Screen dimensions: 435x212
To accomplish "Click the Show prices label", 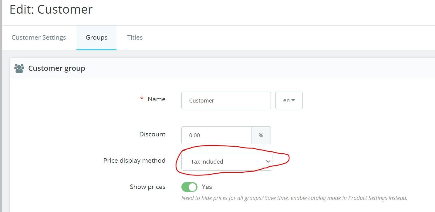I will 147,187.
